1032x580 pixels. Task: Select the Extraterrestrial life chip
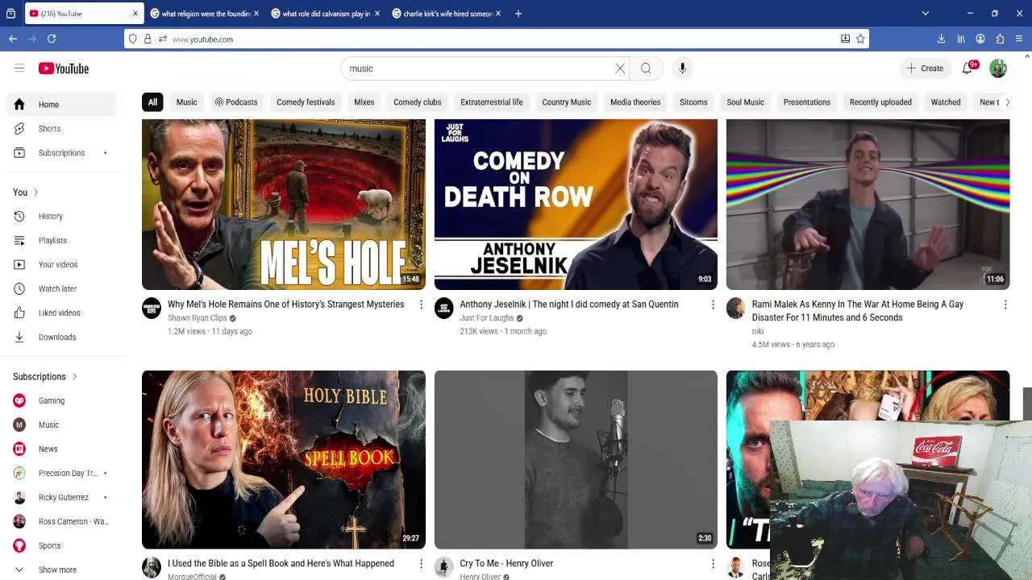coord(492,102)
